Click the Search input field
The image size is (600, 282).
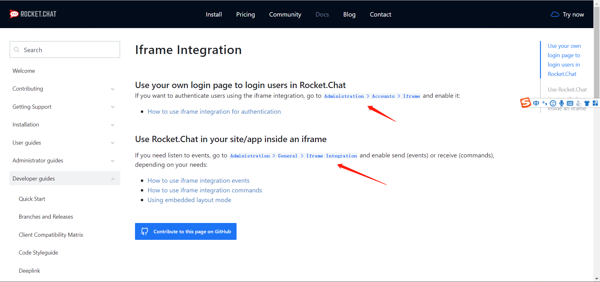click(x=65, y=50)
